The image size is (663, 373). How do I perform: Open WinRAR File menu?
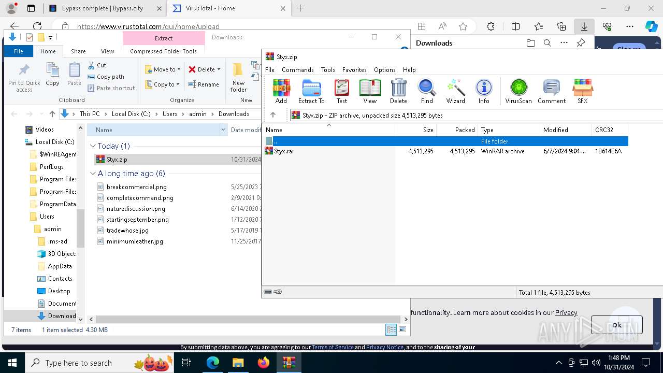[x=270, y=69]
